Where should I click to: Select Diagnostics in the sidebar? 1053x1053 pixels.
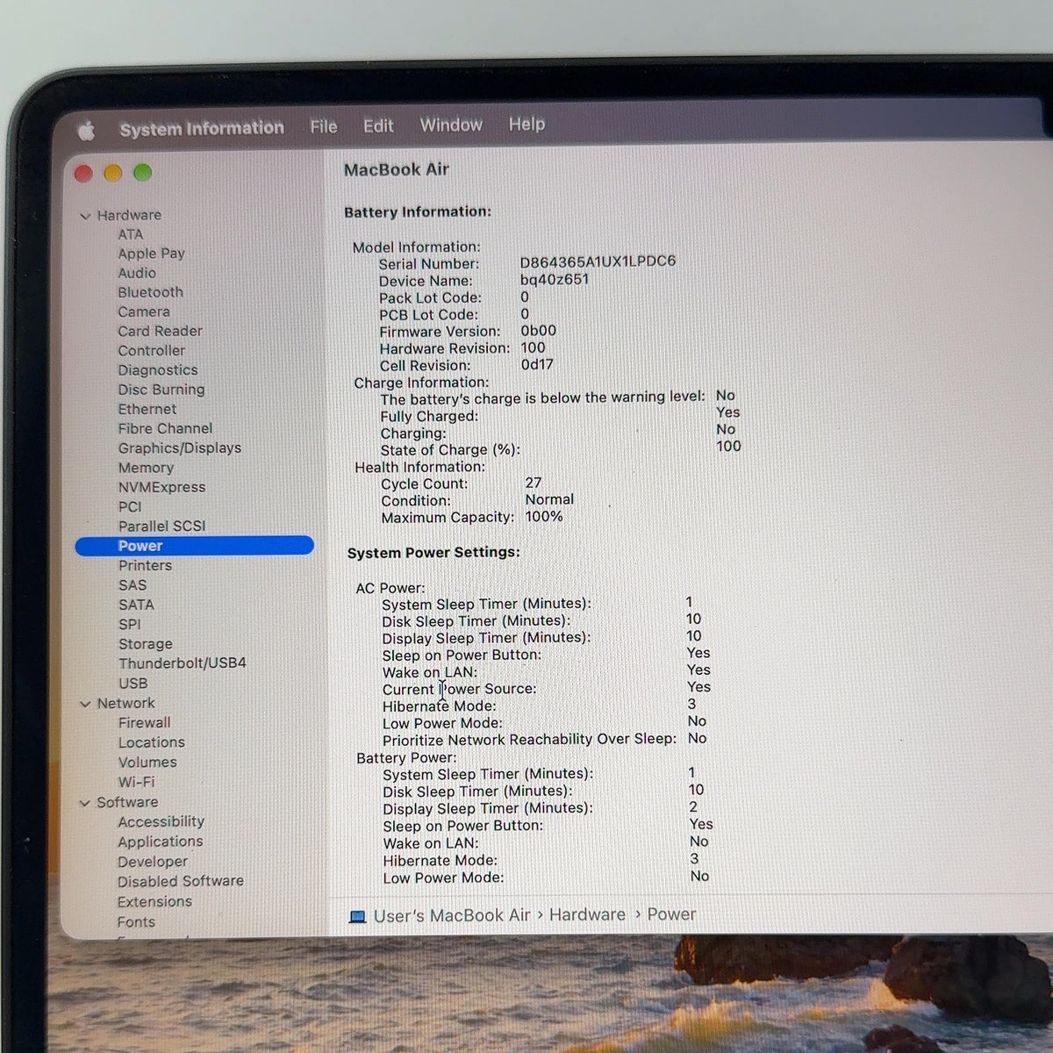pos(158,370)
